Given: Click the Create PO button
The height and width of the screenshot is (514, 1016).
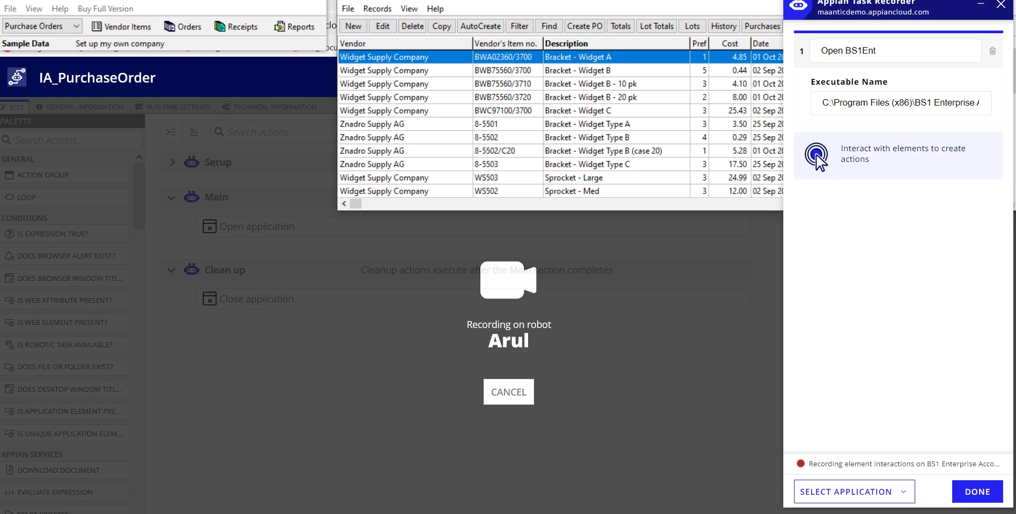Looking at the screenshot, I should coord(584,26).
